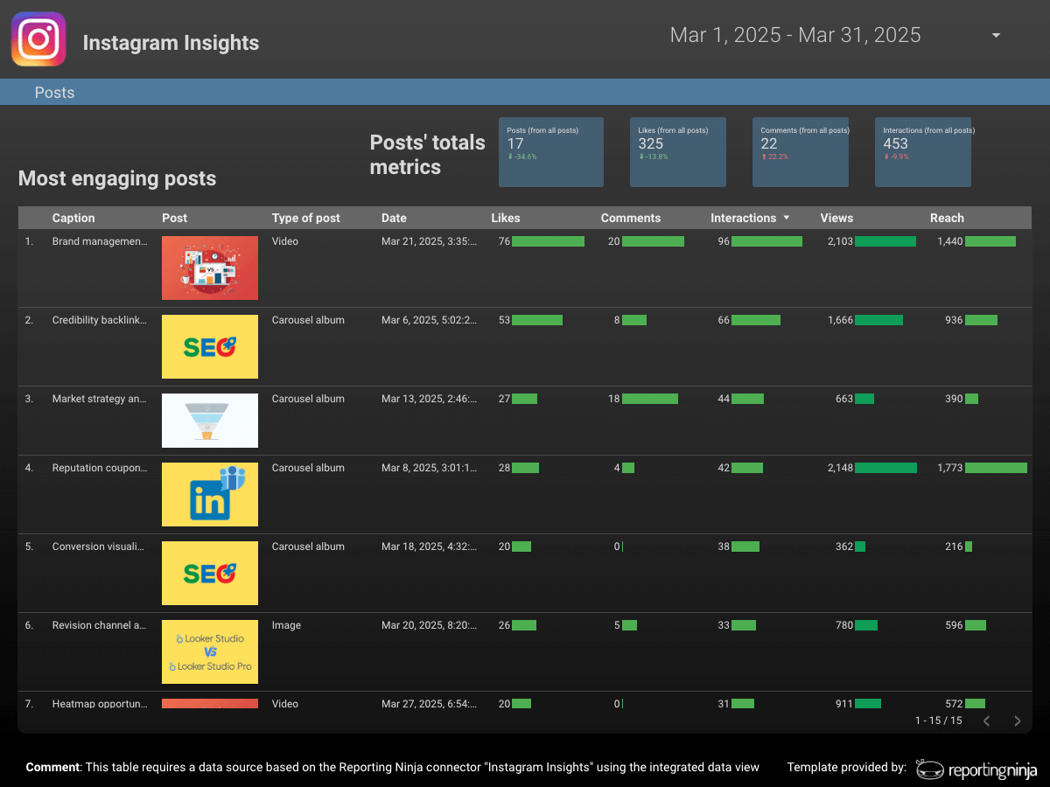1050x787 pixels.
Task: Click the caption text "Revision channel a..."
Action: (x=100, y=625)
